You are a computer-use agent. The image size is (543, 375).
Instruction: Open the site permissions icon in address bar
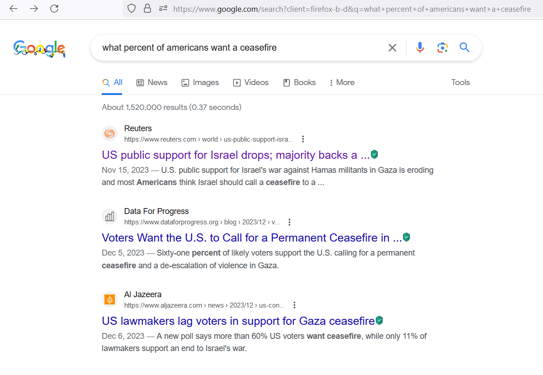[x=163, y=9]
